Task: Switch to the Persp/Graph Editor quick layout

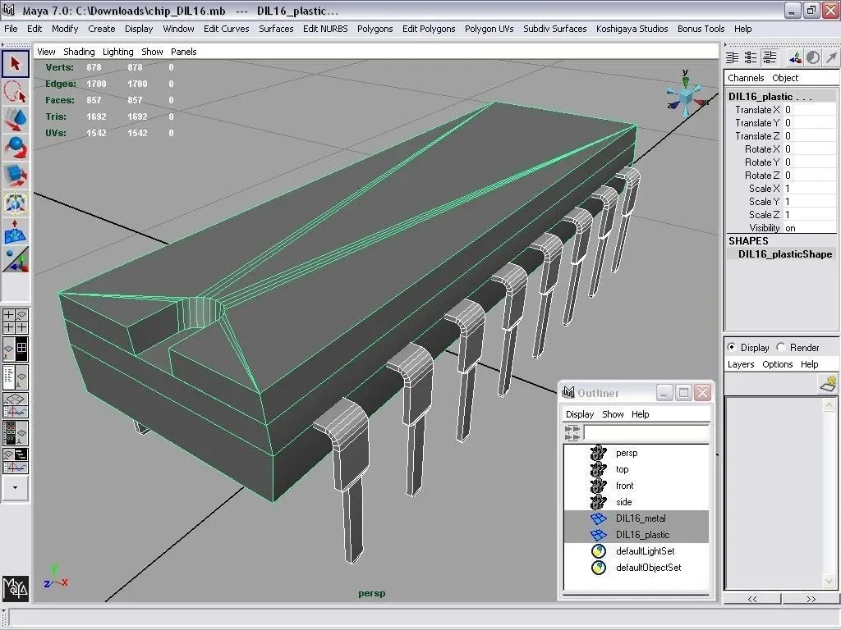Action: 15,405
